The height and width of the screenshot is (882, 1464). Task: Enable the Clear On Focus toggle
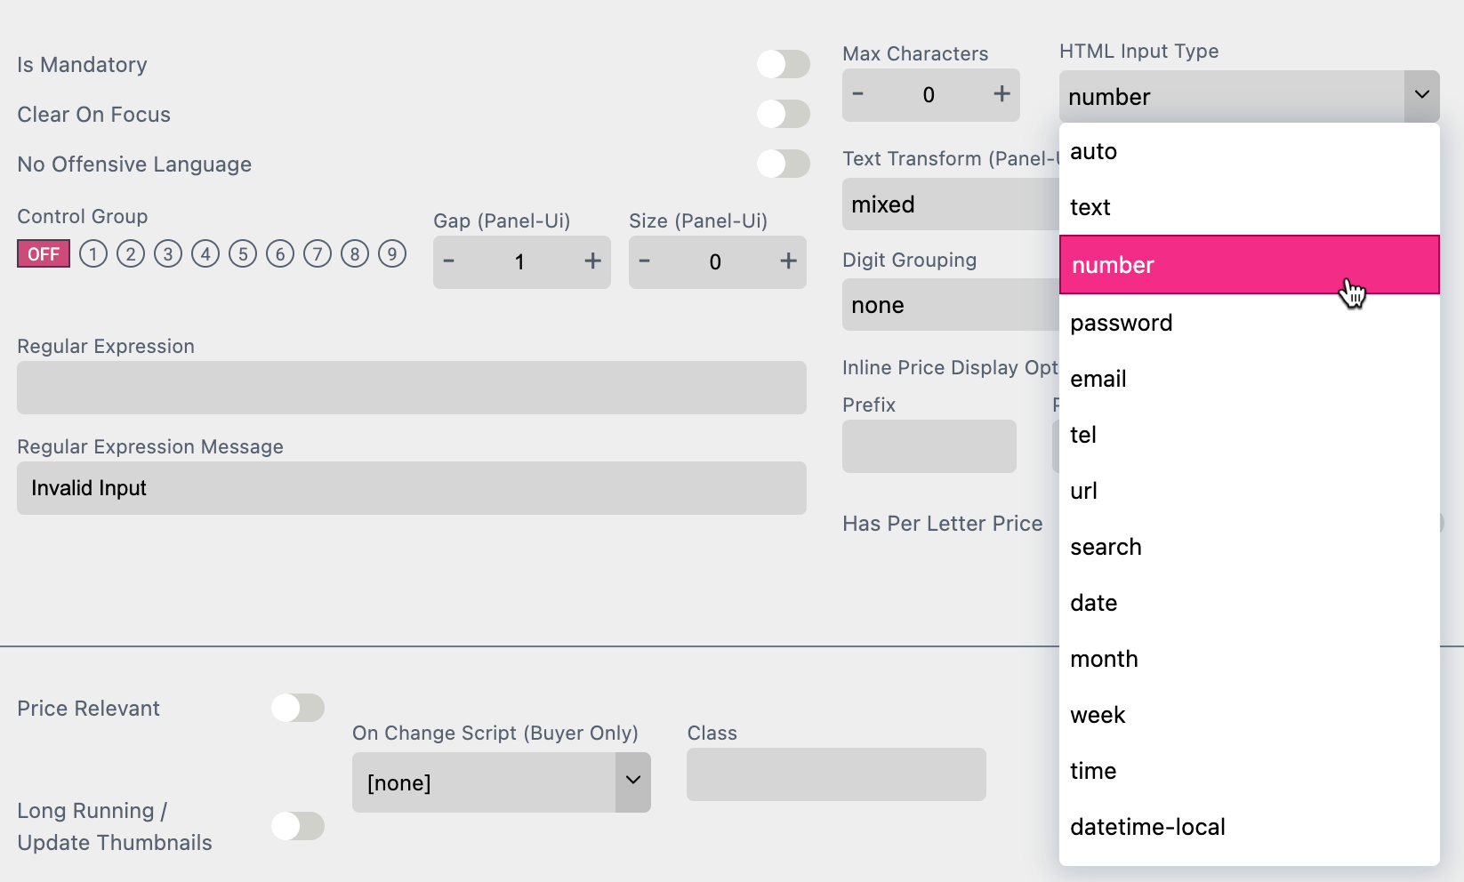tap(784, 114)
